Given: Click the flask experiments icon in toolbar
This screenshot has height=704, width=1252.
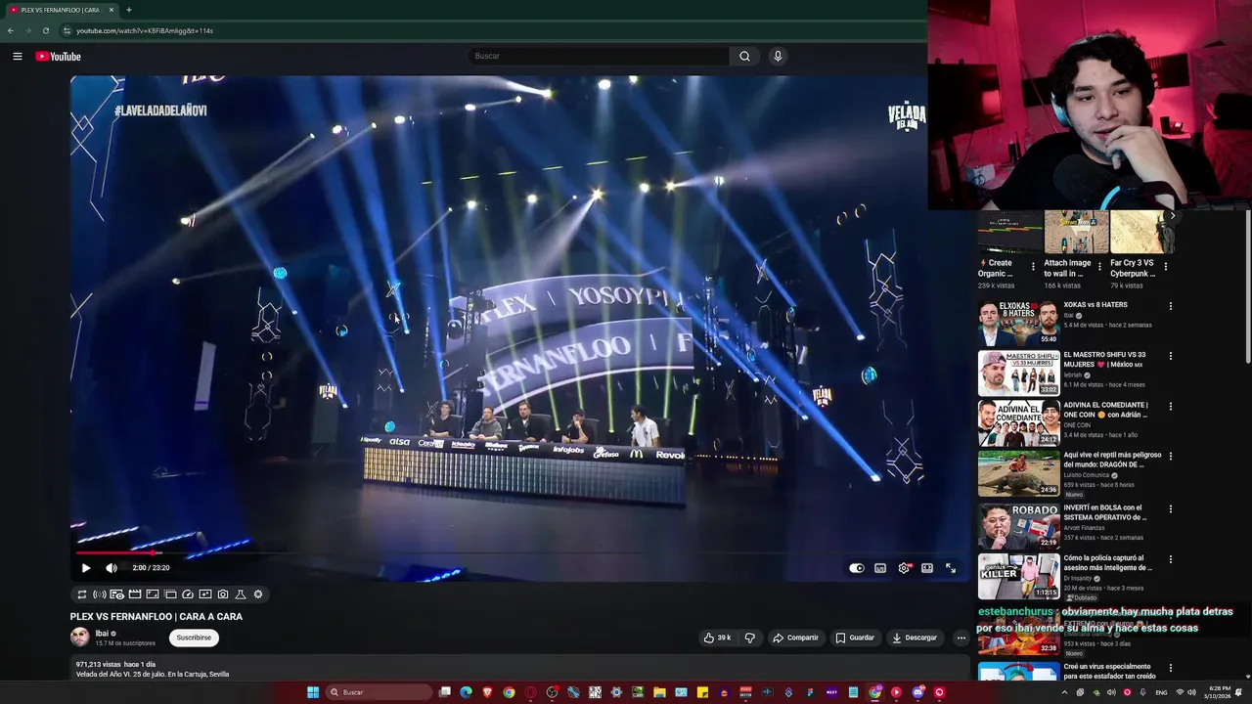Looking at the screenshot, I should coord(241,594).
